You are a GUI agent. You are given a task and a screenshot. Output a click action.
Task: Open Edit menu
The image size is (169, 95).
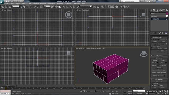pyautogui.click(x=7, y=4)
